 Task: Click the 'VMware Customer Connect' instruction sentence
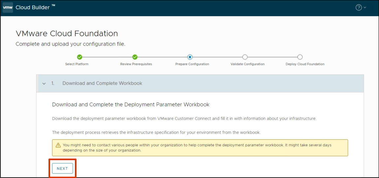click(184, 119)
